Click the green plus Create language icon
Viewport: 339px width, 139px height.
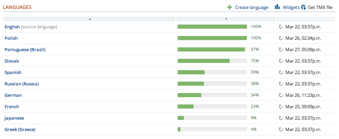pos(230,7)
